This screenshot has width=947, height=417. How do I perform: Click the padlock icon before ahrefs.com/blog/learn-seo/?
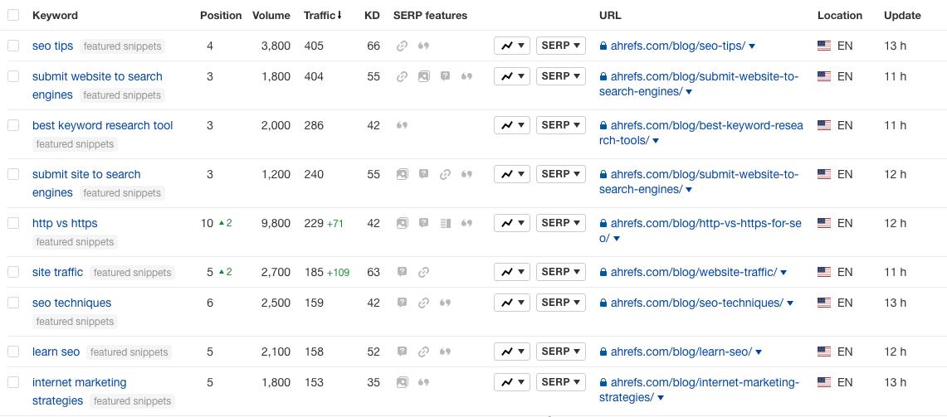coord(603,352)
